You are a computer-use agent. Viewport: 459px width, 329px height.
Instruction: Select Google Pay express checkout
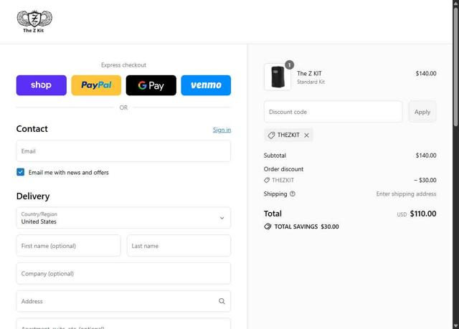coord(151,85)
